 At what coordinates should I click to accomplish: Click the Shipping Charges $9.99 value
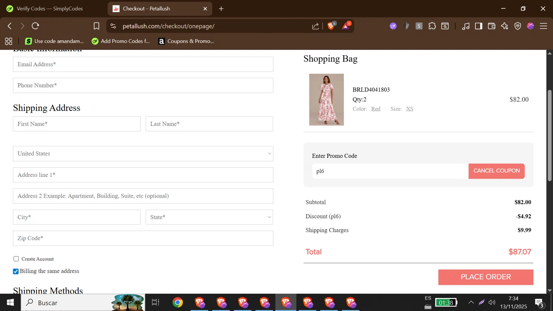pos(524,230)
